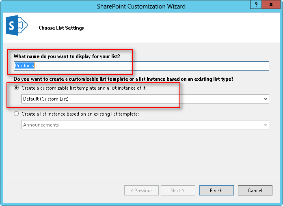Go back with the Previous button
The width and height of the screenshot is (283, 206).
pos(141,191)
